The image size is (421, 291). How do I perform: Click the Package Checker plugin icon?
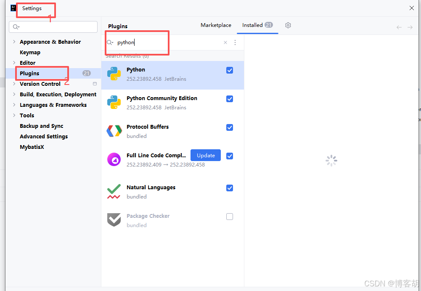coord(114,220)
